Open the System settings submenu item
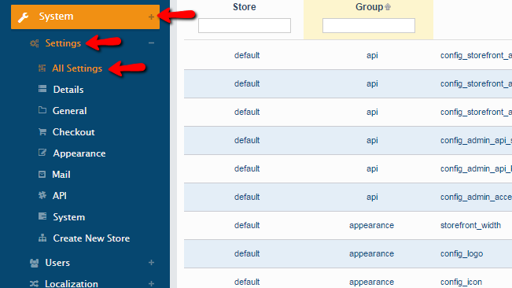The image size is (512, 288). 69,217
